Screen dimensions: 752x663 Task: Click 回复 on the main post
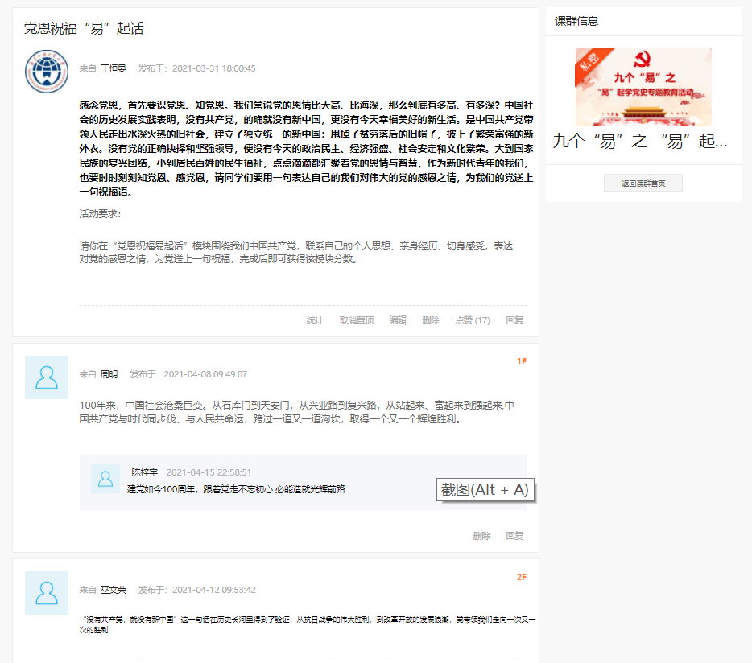coord(514,320)
